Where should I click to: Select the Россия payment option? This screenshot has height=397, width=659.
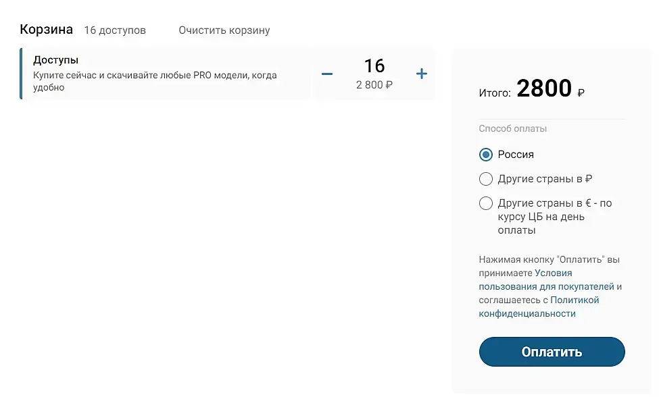point(486,155)
